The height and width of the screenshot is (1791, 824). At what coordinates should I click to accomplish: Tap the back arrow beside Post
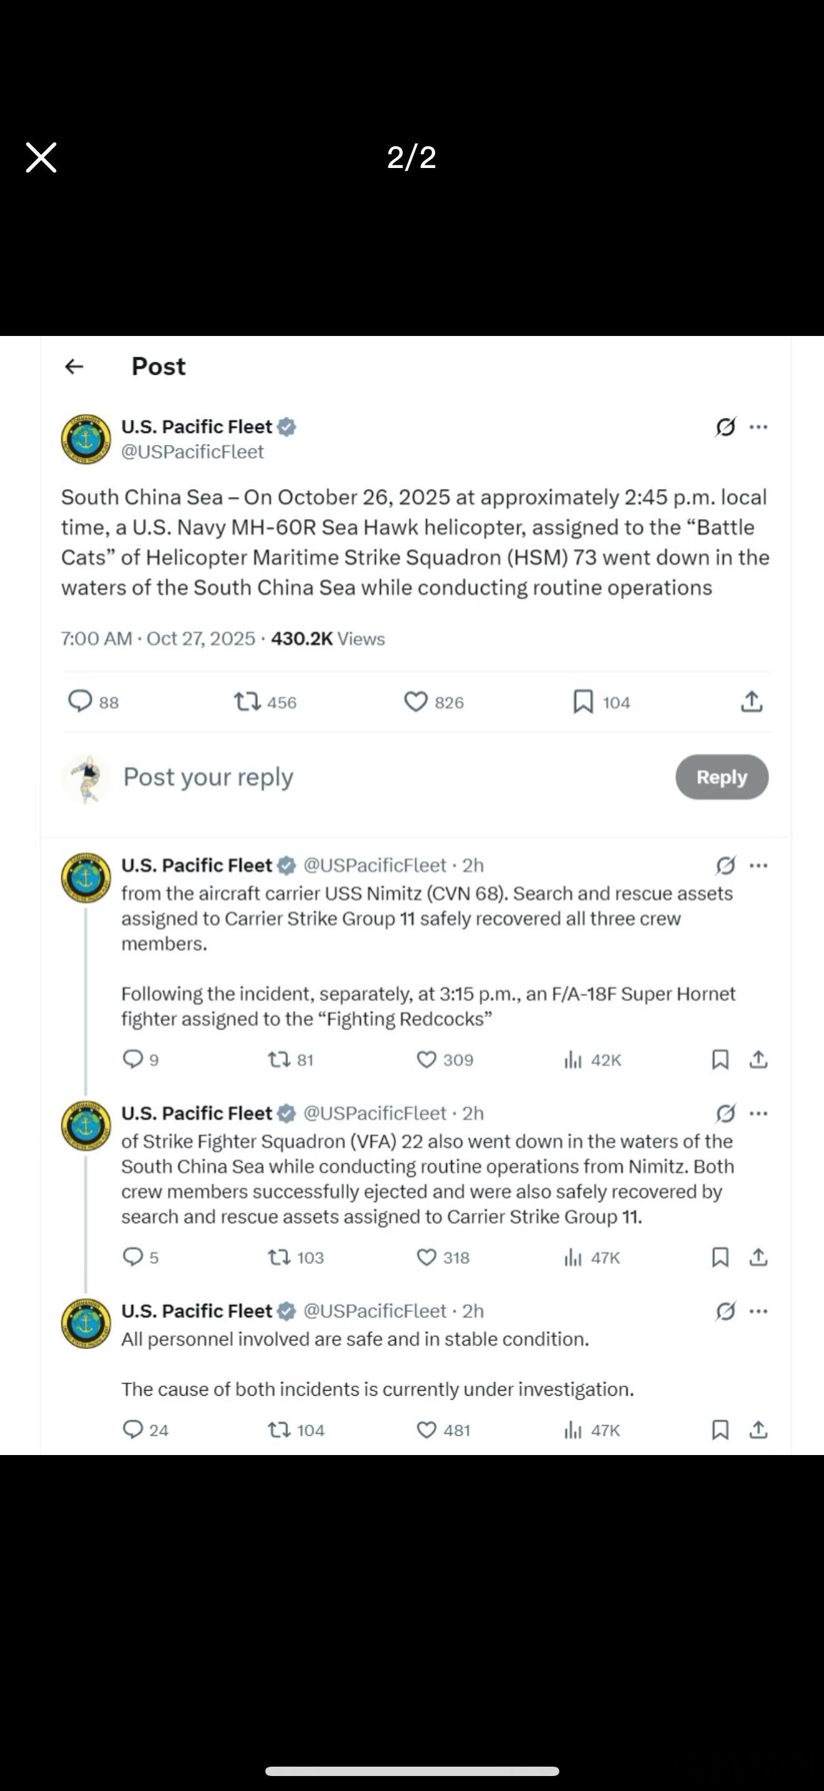74,367
